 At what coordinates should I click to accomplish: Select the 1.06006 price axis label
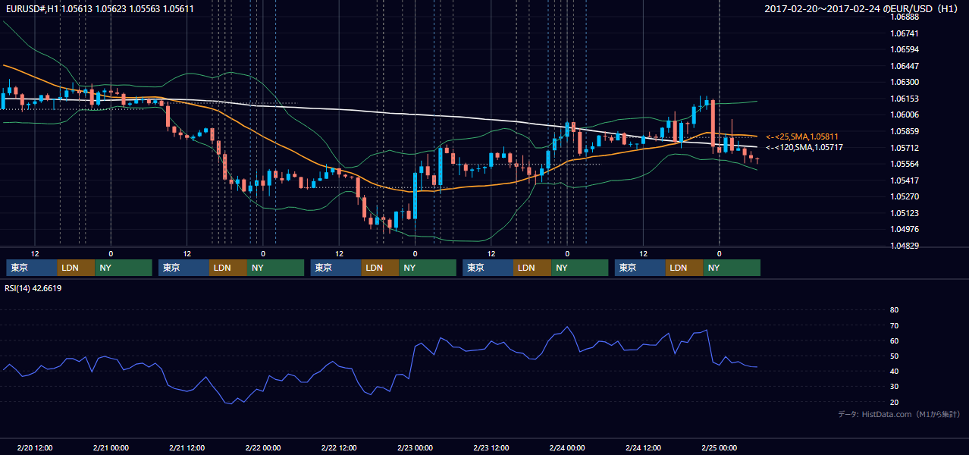pyautogui.click(x=905, y=115)
